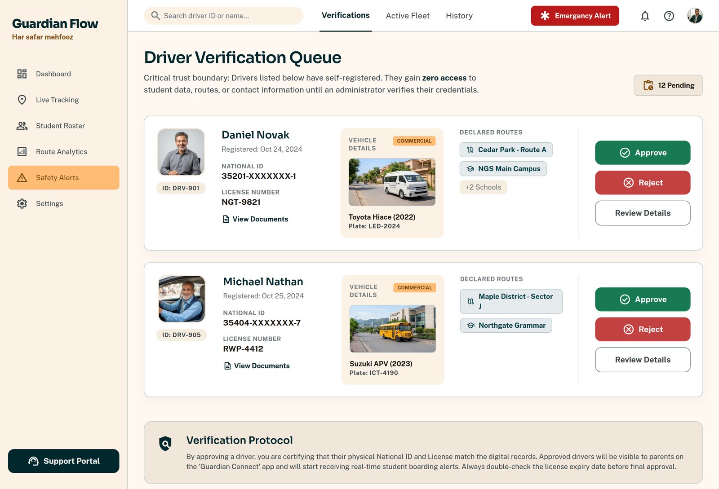The width and height of the screenshot is (719, 489).
Task: Click the search magnifier icon
Action: coord(155,16)
